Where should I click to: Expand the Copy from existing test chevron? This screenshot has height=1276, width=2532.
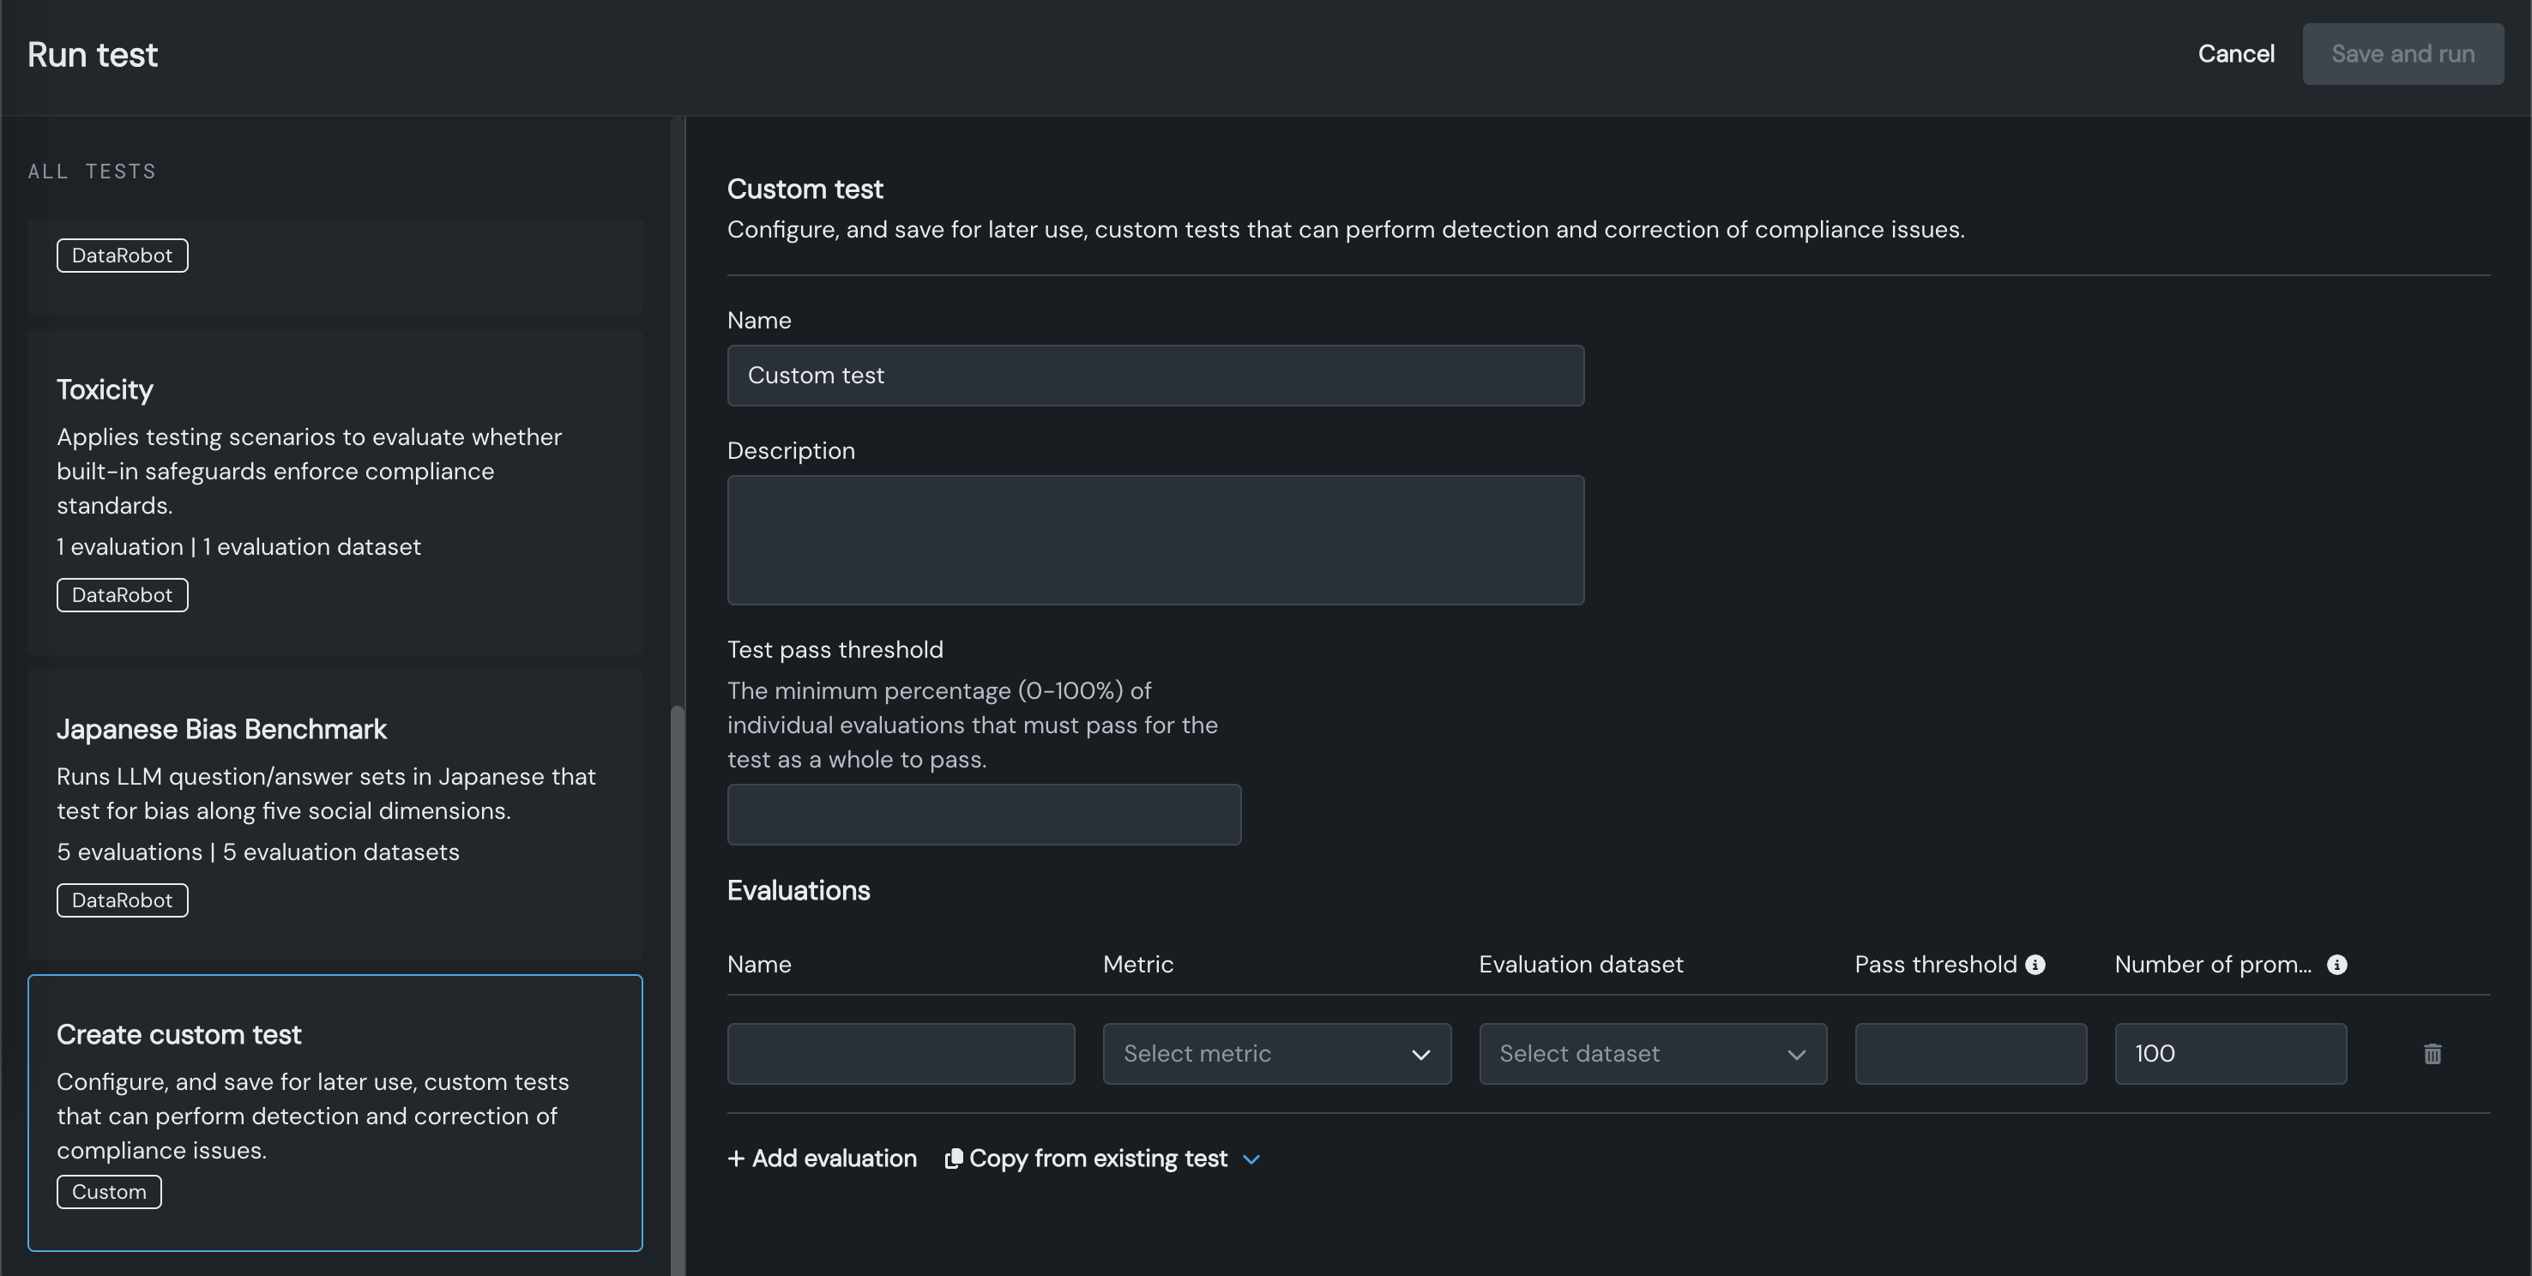coord(1251,1159)
